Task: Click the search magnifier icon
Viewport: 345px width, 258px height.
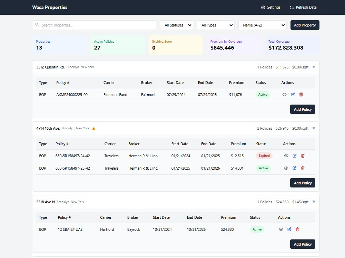Action: click(x=37, y=25)
